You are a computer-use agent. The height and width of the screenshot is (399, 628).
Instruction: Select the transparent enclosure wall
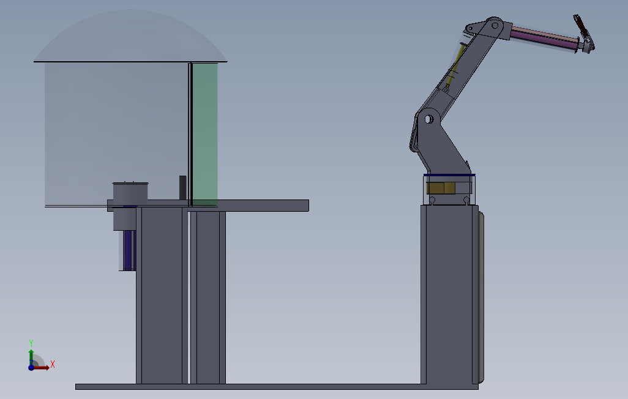[x=116, y=134]
